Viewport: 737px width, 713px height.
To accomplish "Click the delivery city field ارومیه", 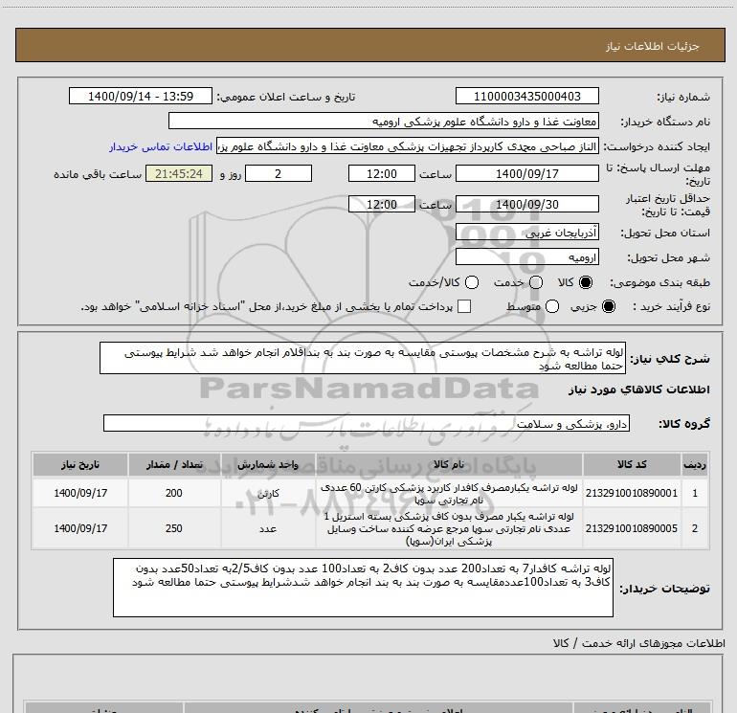I will coord(526,257).
